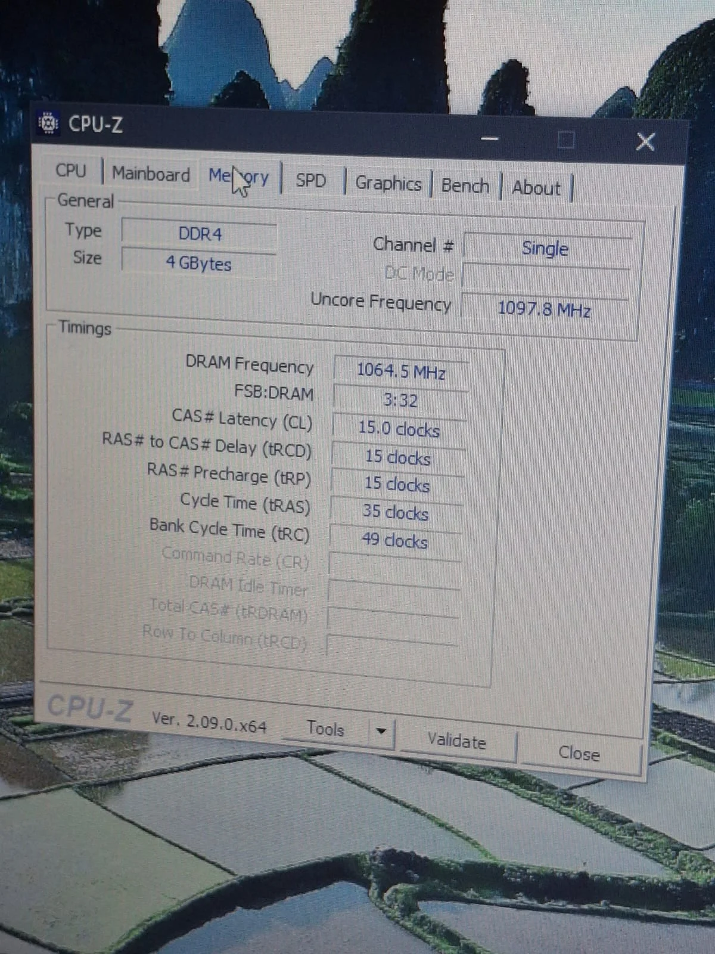Click the DRAM Frequency label

[x=249, y=364]
